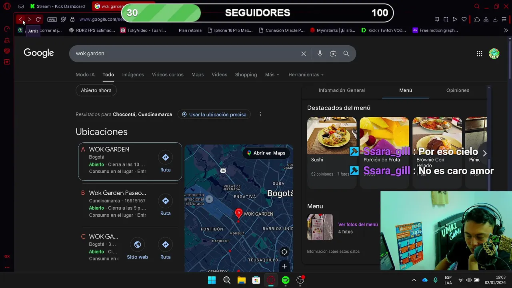This screenshot has width=512, height=288.
Task: Open the site security padlock icon
Action: coord(72,19)
